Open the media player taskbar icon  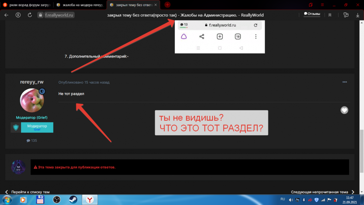point(23,200)
